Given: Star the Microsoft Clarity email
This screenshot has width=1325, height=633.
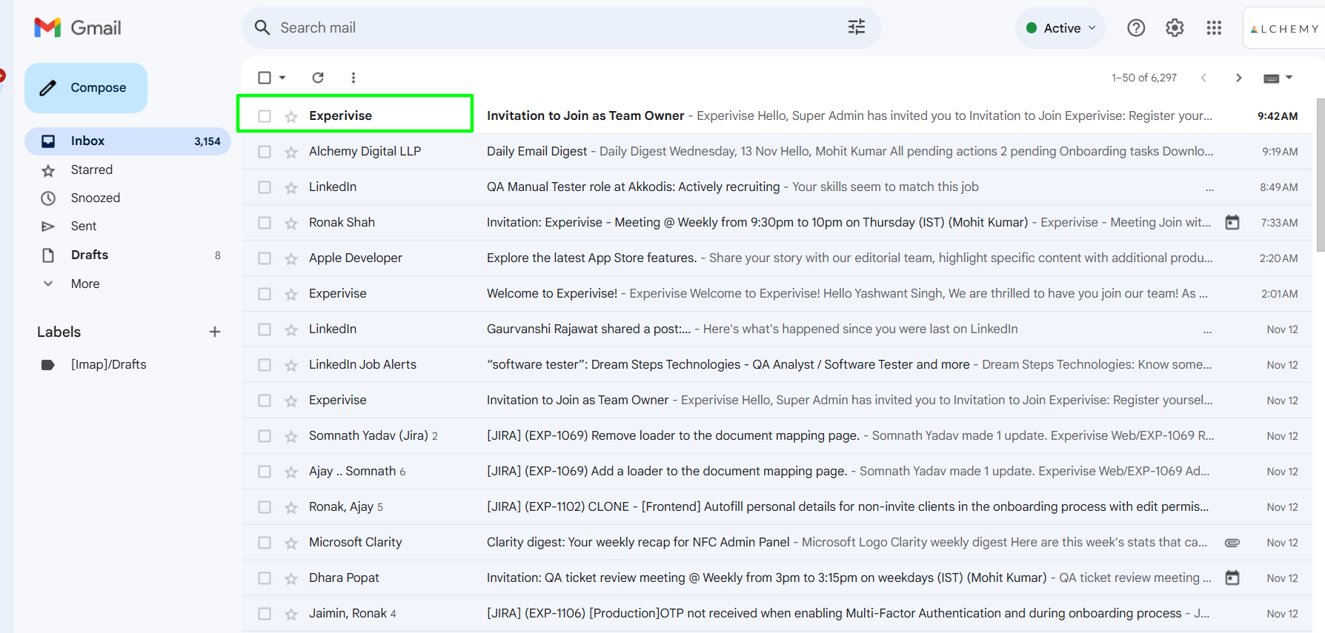Looking at the screenshot, I should [x=291, y=543].
